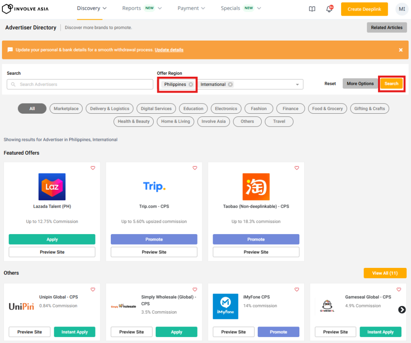
Task: Expand the Offer Region dropdown arrow
Action: click(x=297, y=84)
